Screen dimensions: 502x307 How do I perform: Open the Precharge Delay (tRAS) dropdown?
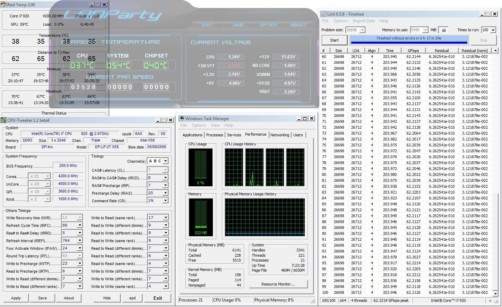(x=165, y=193)
